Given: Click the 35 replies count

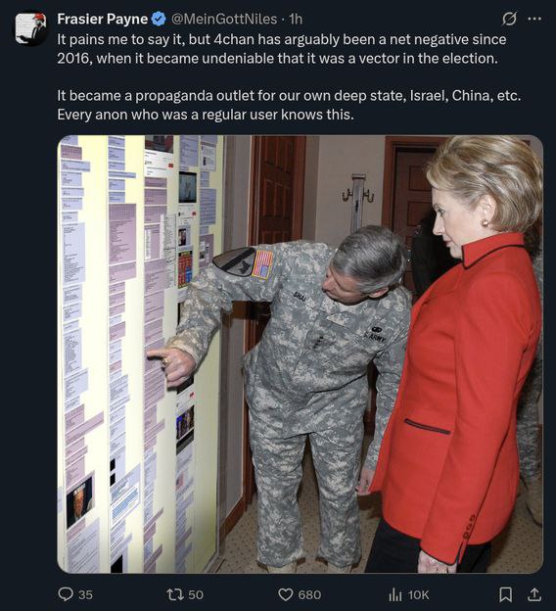Looking at the screenshot, I should [x=85, y=594].
